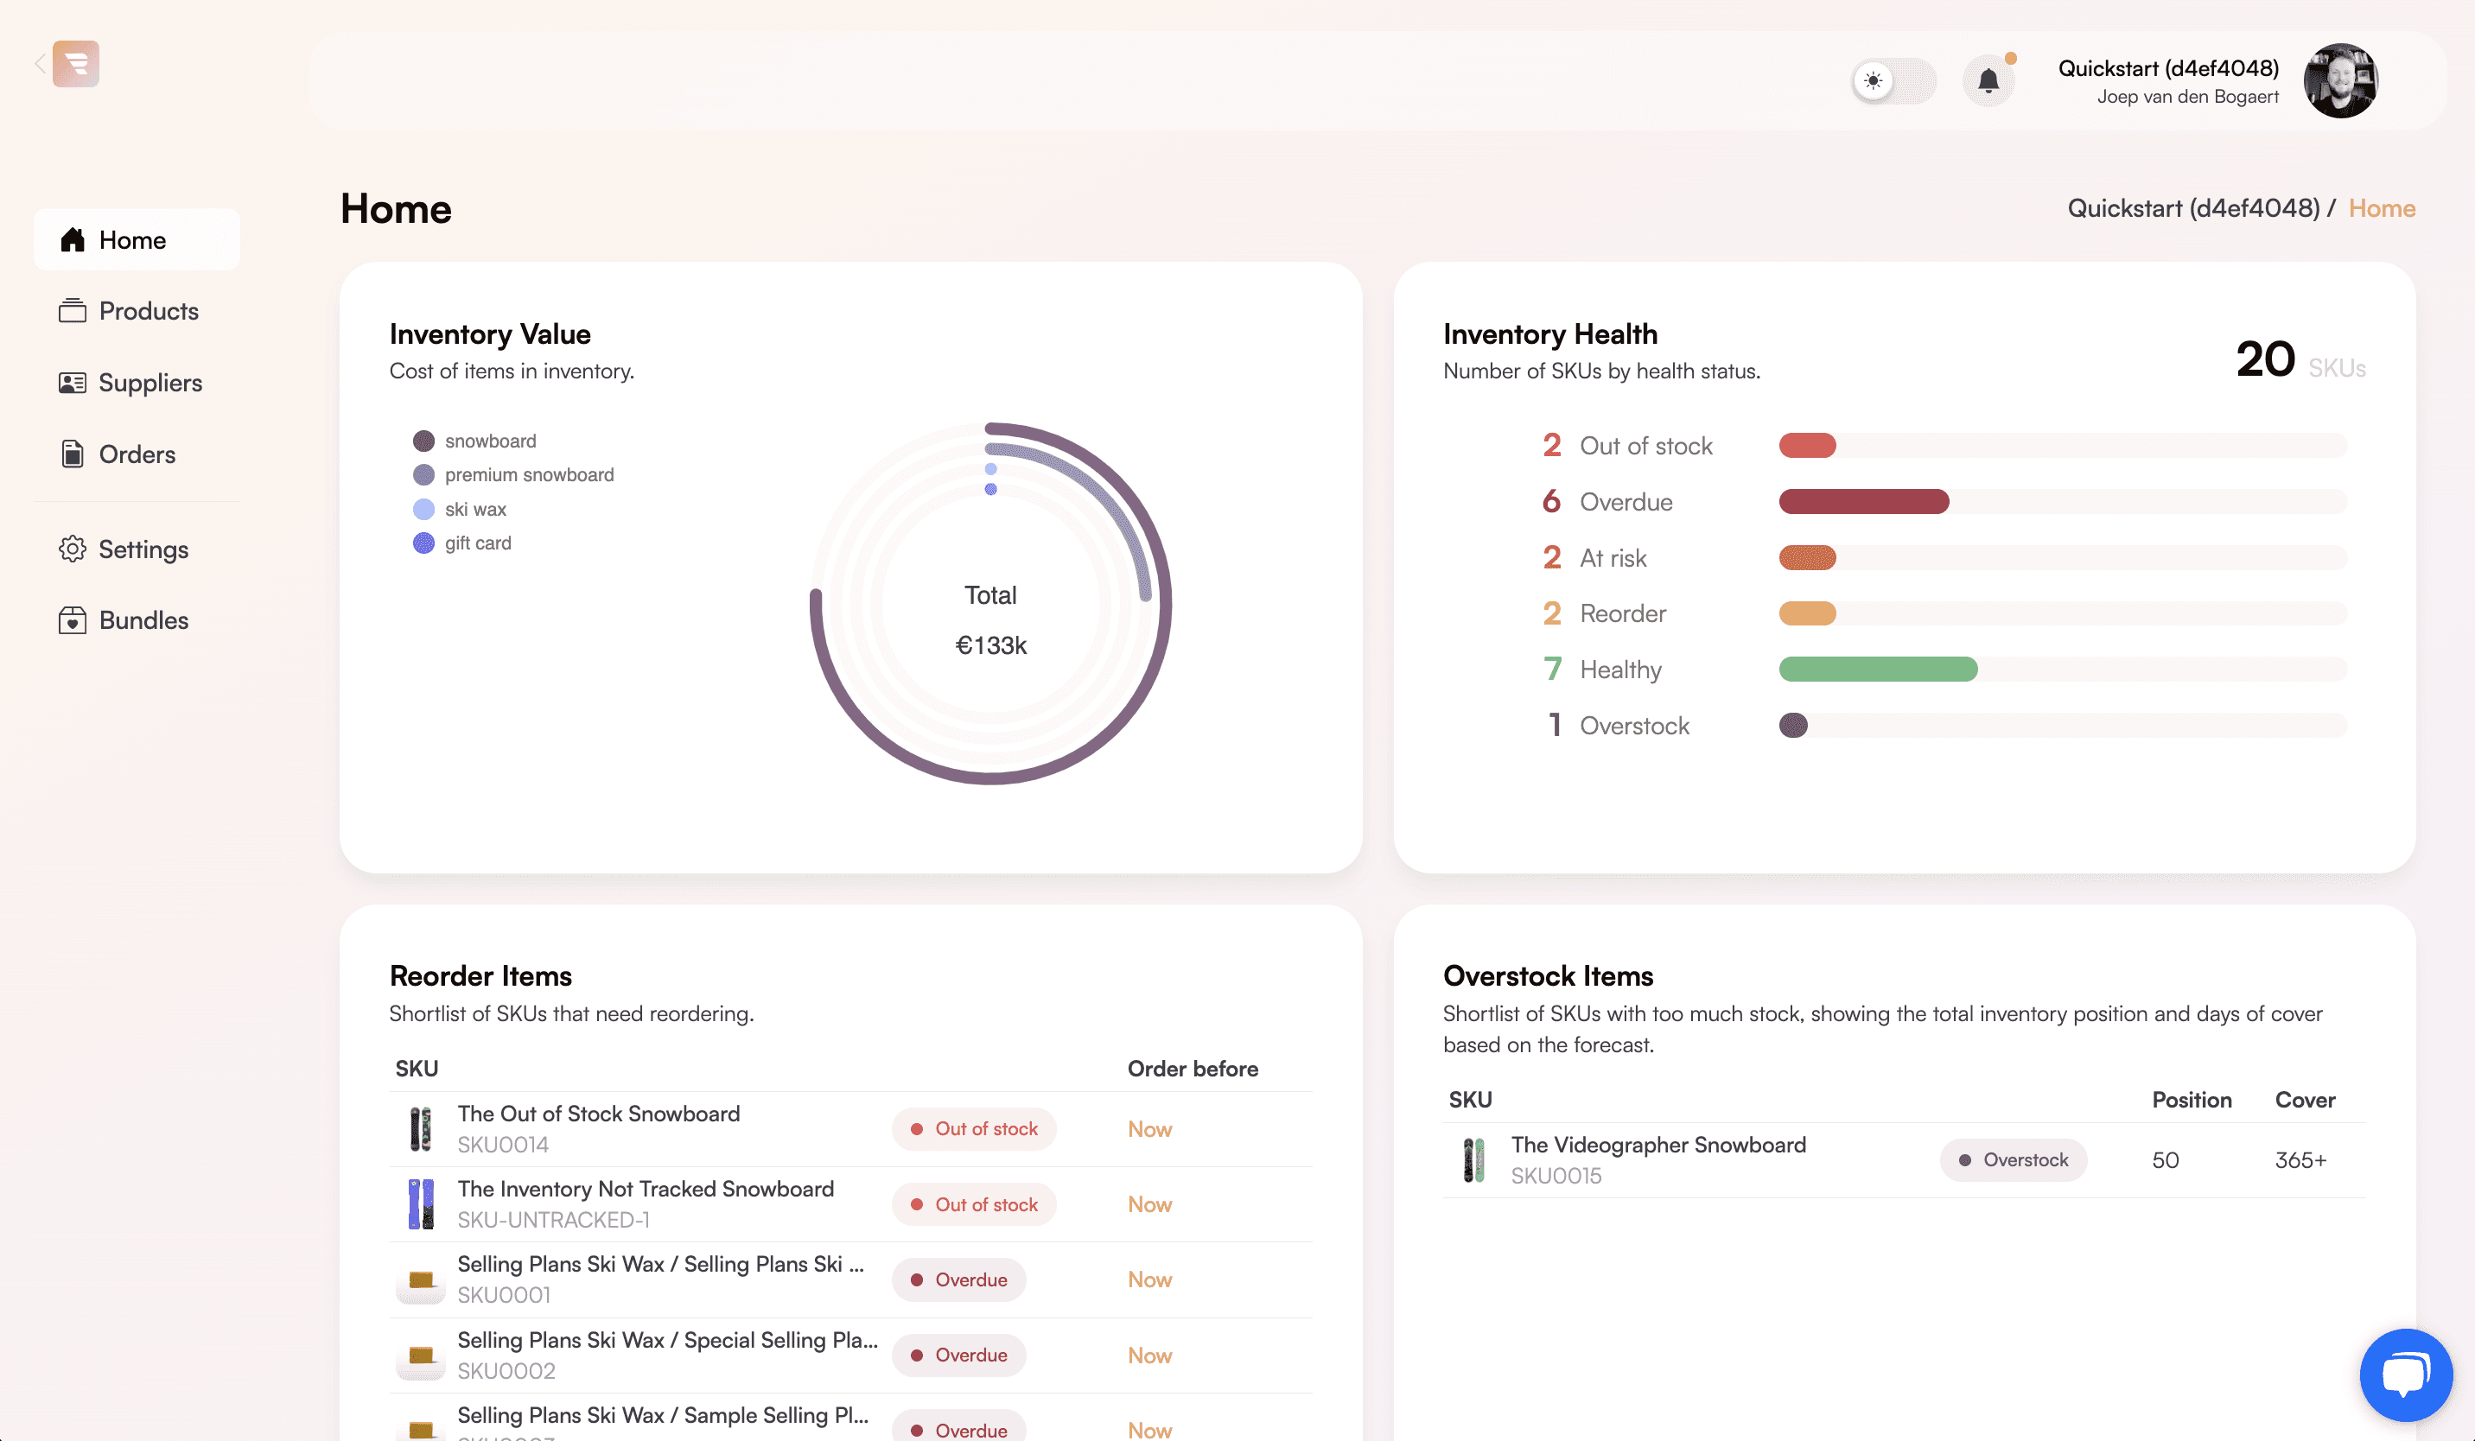
Task: Click the green Healthy status bar
Action: (x=1878, y=670)
